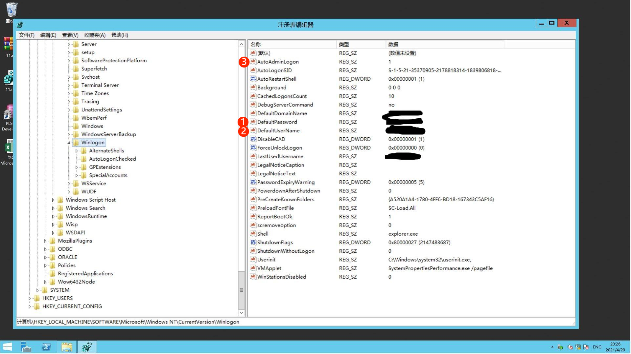Viewport: 631px width, 354px height.
Task: Select the DisableCAD DWORD value icon
Action: (253, 139)
